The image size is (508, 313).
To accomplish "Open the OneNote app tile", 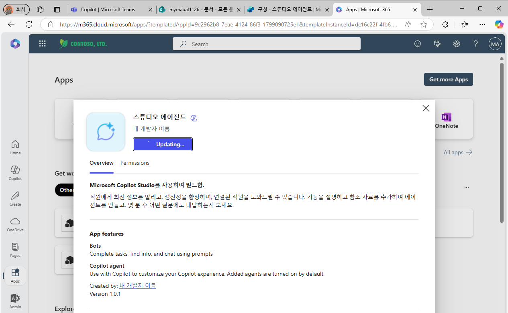I will 446,119.
